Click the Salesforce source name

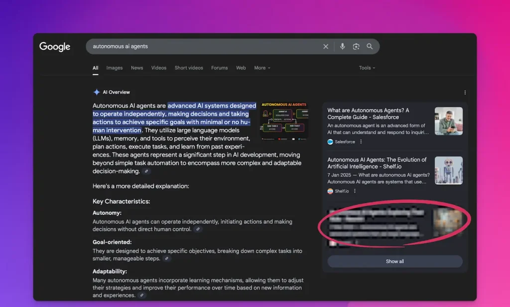(345, 142)
